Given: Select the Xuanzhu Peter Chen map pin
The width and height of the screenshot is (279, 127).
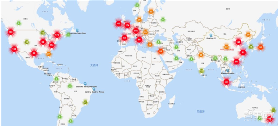Looking at the screenshot, I should tap(77, 30).
